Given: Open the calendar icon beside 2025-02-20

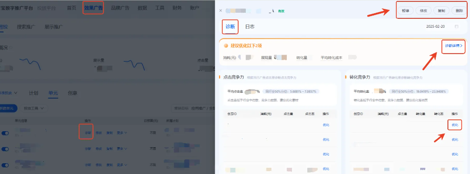Looking at the screenshot, I should tap(456, 26).
